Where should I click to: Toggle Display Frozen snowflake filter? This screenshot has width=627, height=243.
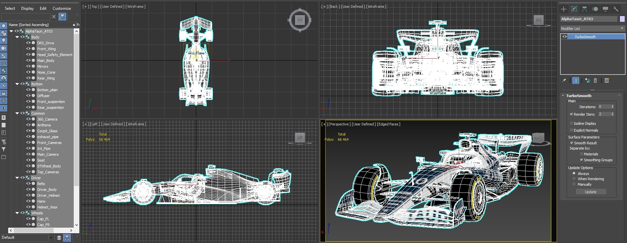click(4, 101)
